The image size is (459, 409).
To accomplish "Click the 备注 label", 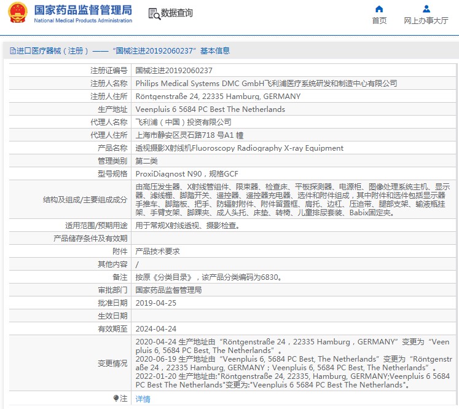I will [x=120, y=277].
